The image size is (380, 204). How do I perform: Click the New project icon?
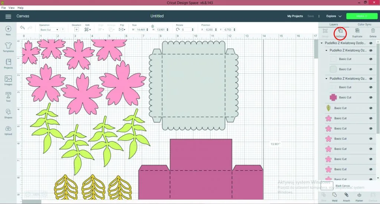[8, 29]
